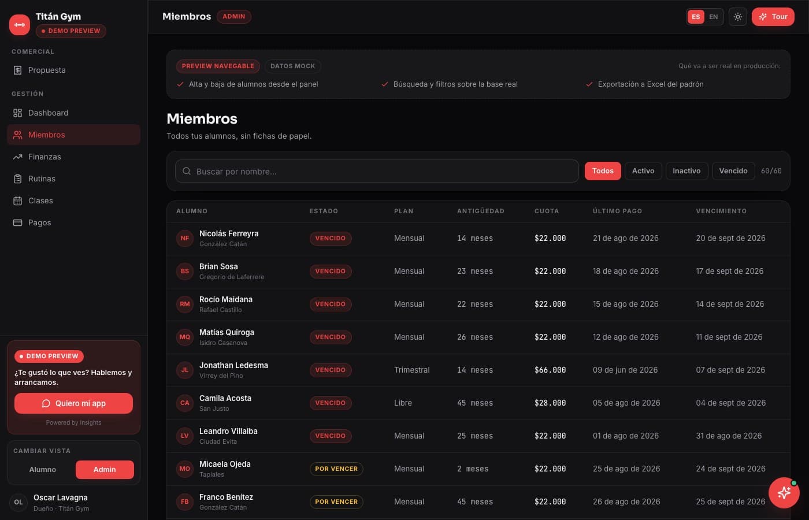Click RM avatar of Rocío Maidana
Image resolution: width=809 pixels, height=520 pixels.
pos(185,304)
